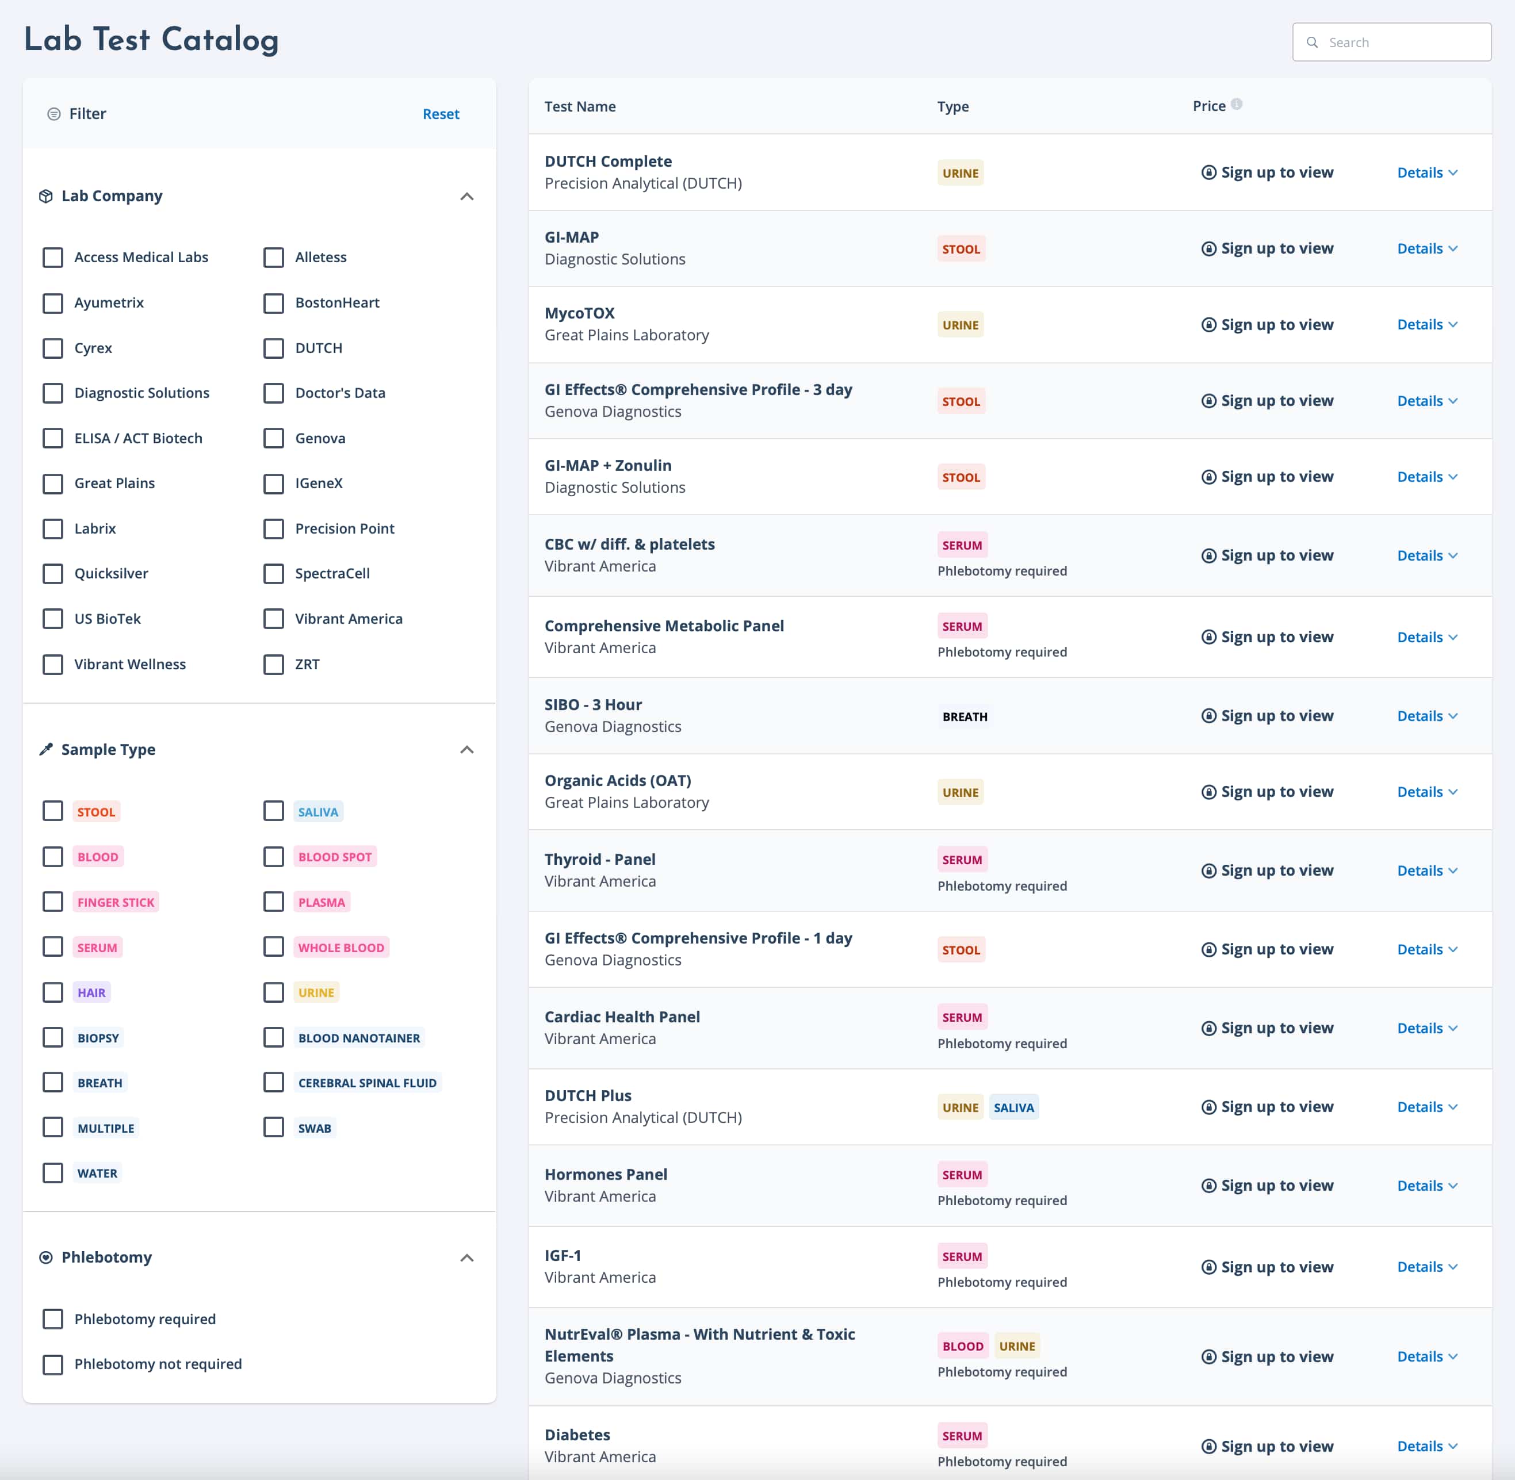Sort by the Test Name column header
1515x1480 pixels.
580,106
